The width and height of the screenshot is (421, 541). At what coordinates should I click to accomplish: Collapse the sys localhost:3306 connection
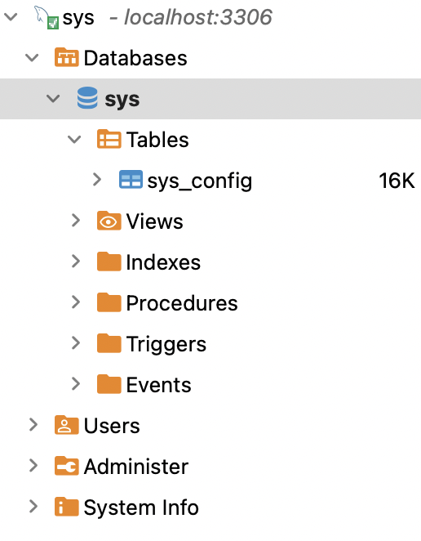pyautogui.click(x=11, y=16)
